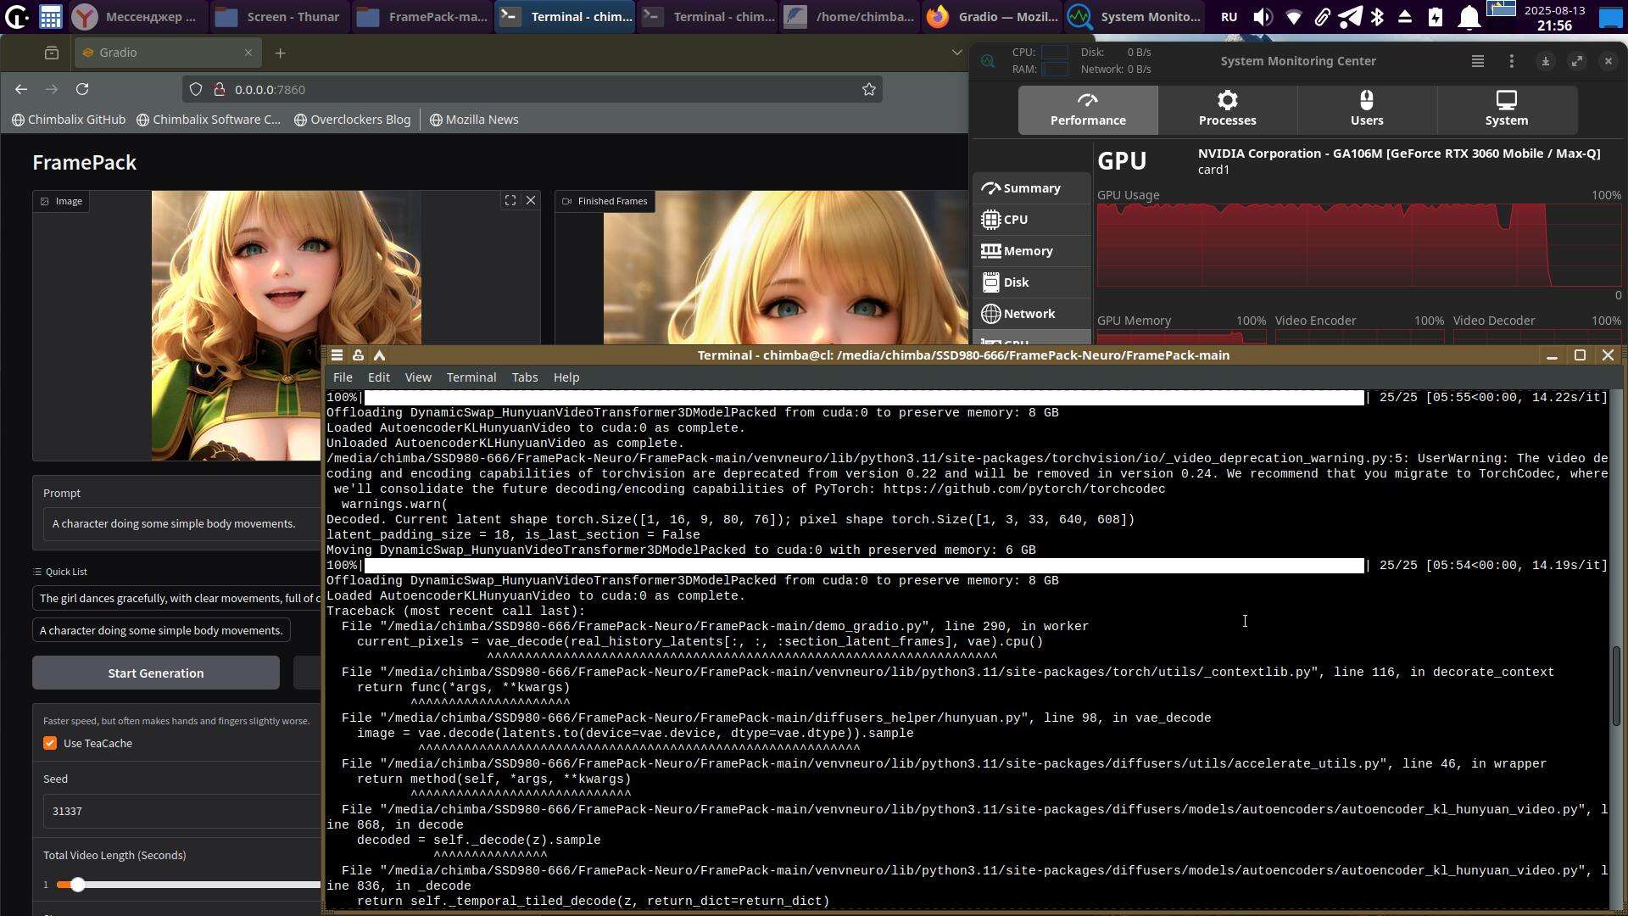Viewport: 1628px width, 916px height.
Task: Expand the input image to fullscreen
Action: pos(510,201)
